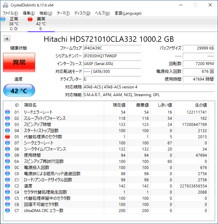Screen dimensions: 218x224
Task: Select the リードエラーレート attribute name
Action: [x=38, y=112]
